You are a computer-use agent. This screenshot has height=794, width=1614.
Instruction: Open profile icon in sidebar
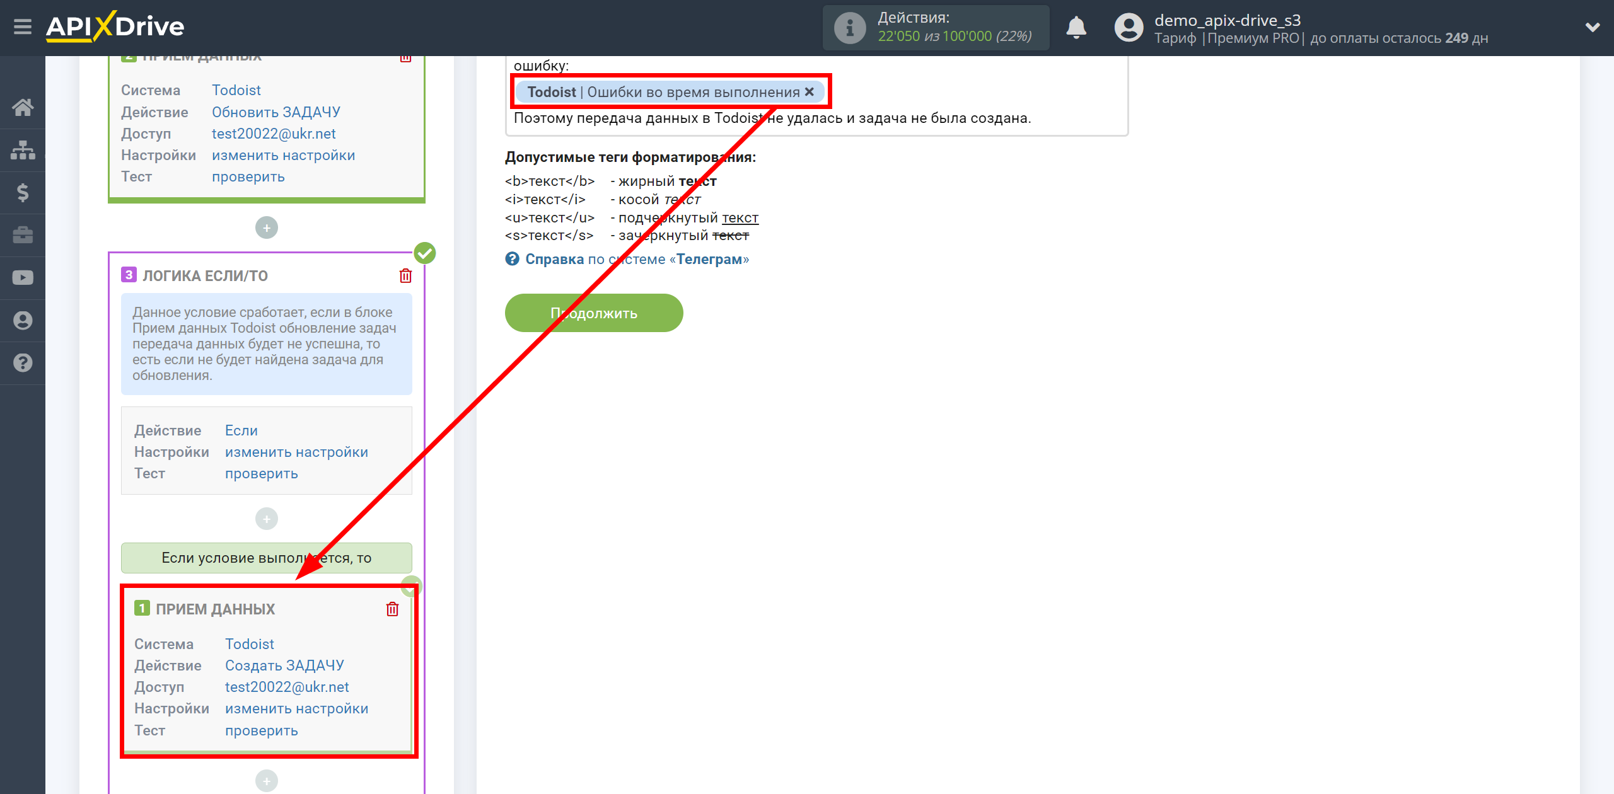tap(23, 320)
